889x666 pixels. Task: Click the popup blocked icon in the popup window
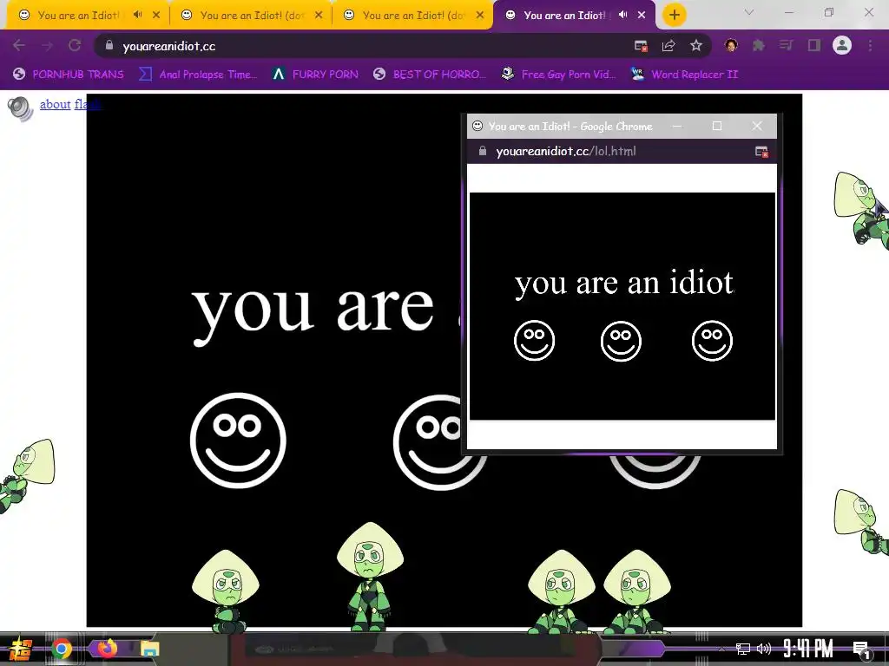click(x=761, y=151)
